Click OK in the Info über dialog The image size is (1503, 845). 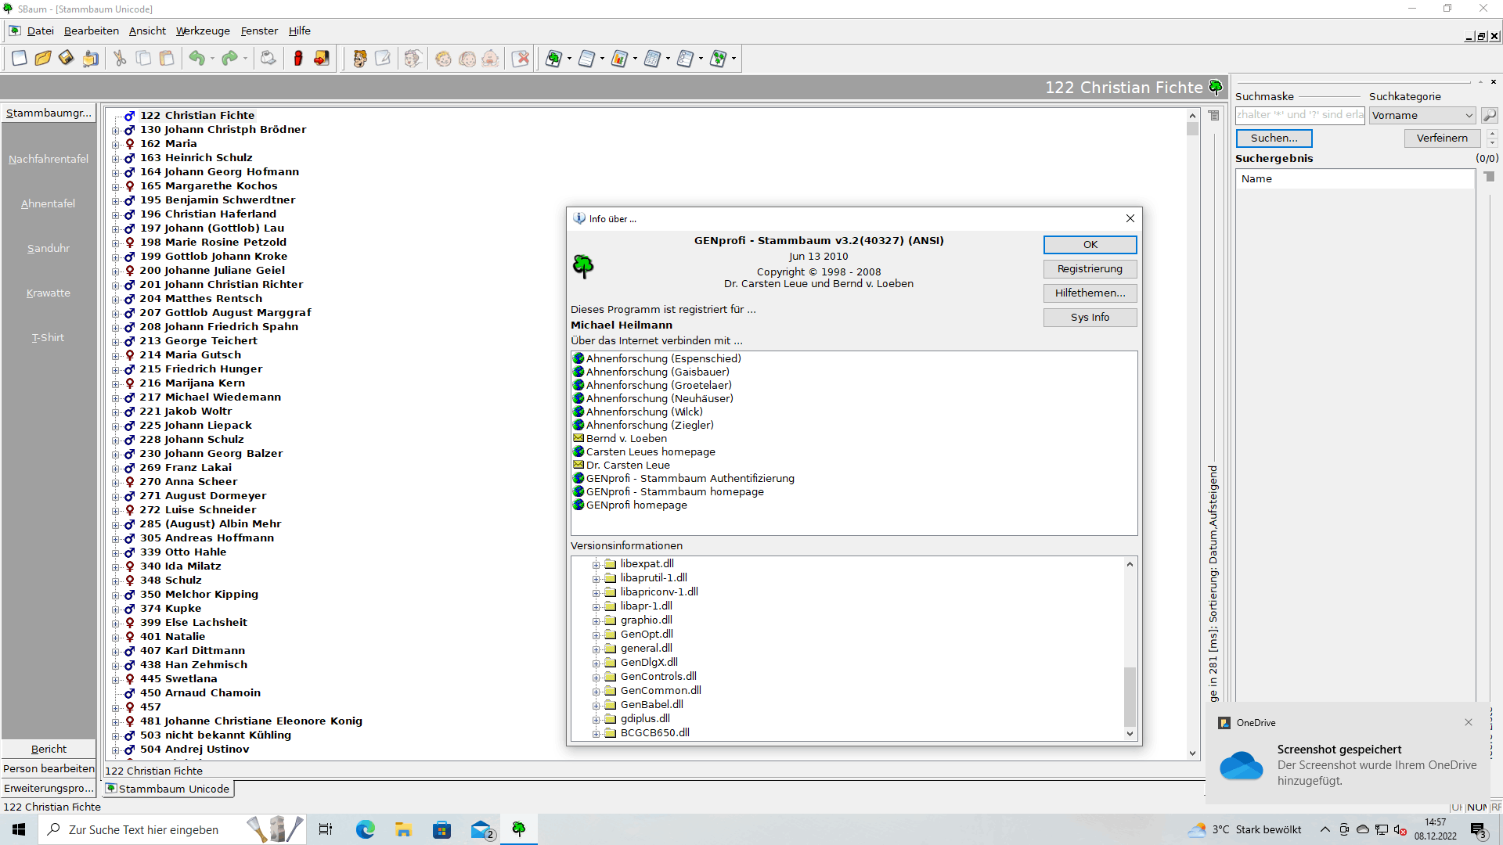(1090, 245)
